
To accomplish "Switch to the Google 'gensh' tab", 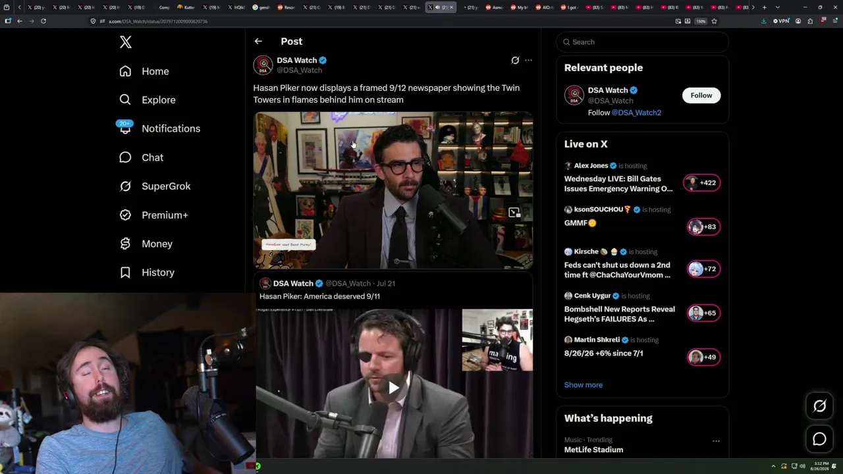I will [262, 7].
